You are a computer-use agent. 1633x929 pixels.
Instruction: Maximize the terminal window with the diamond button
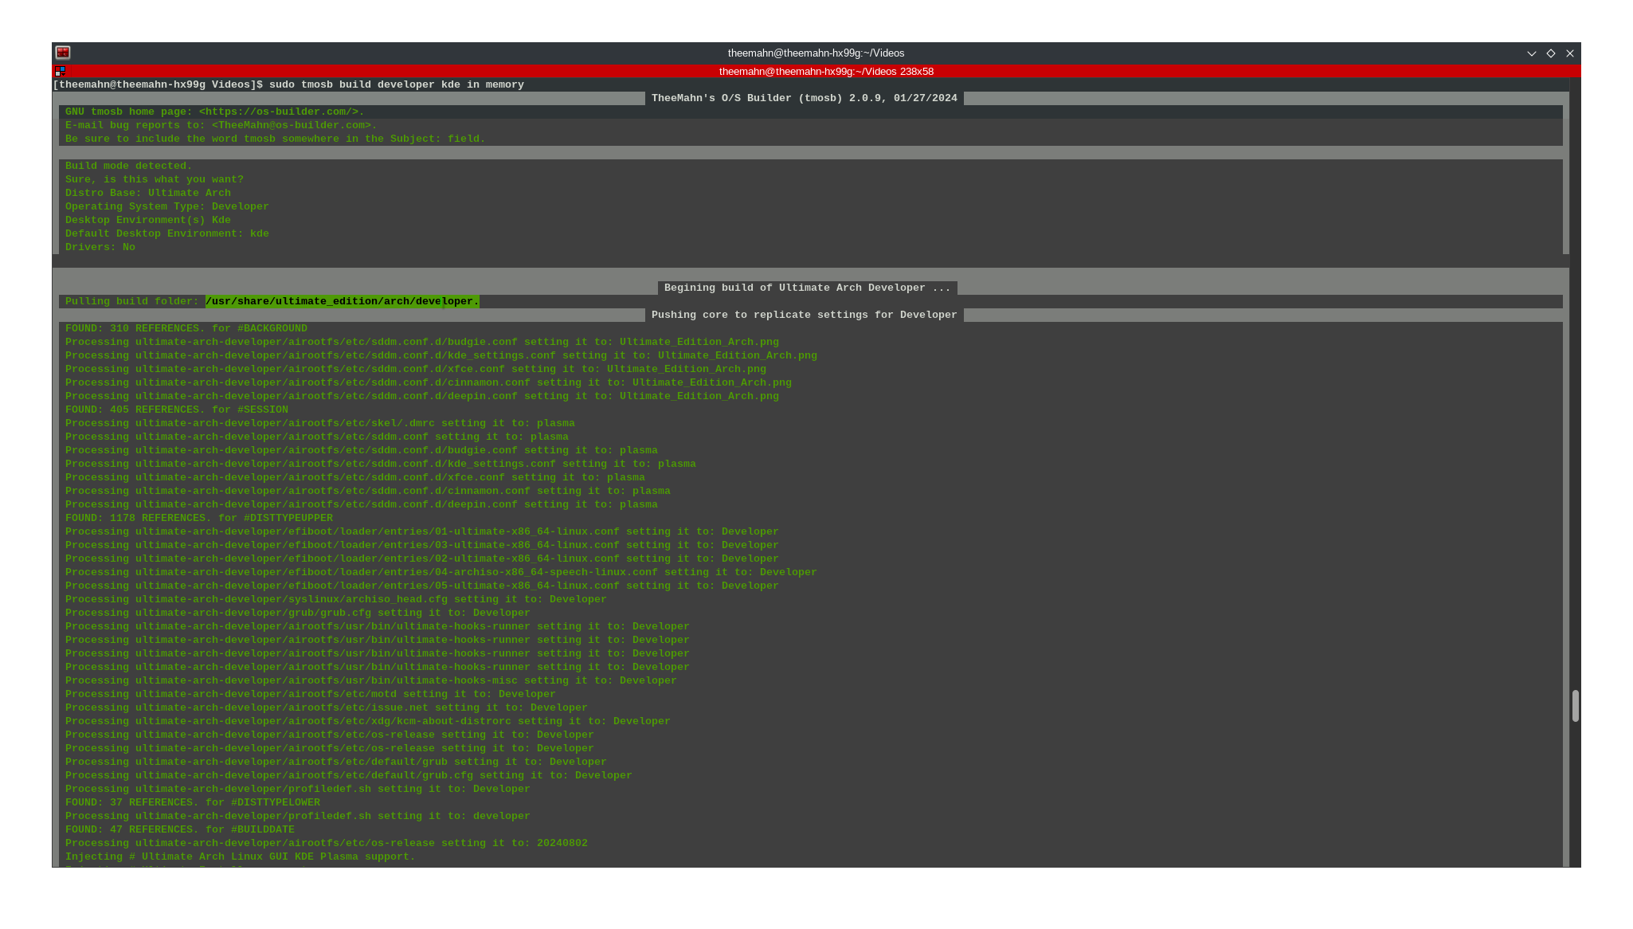[x=1550, y=53]
